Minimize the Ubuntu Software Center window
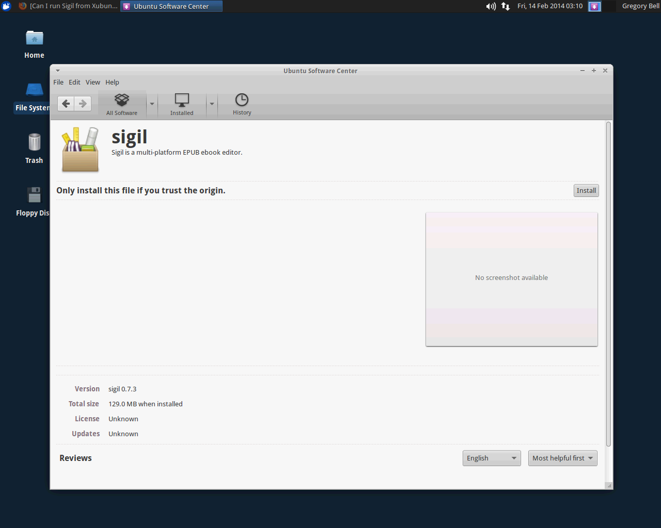The width and height of the screenshot is (661, 528). [583, 71]
